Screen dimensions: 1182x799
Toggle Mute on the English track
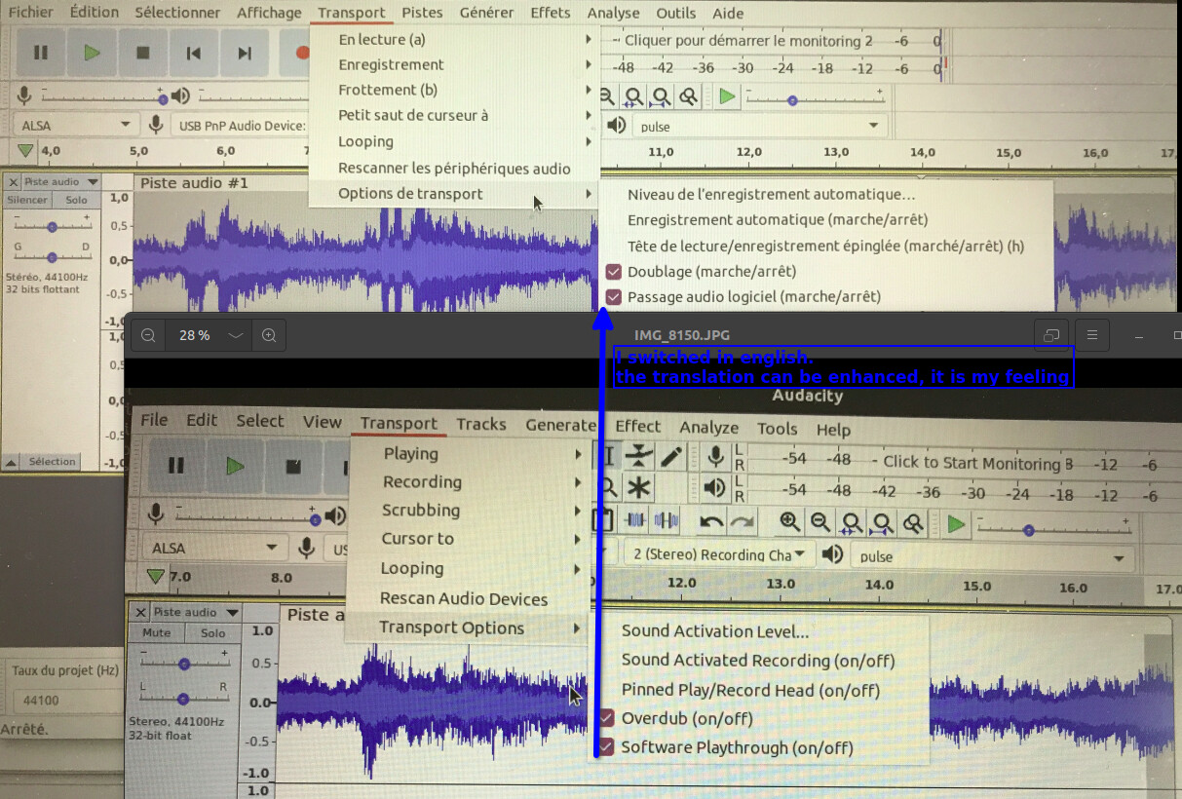click(156, 632)
